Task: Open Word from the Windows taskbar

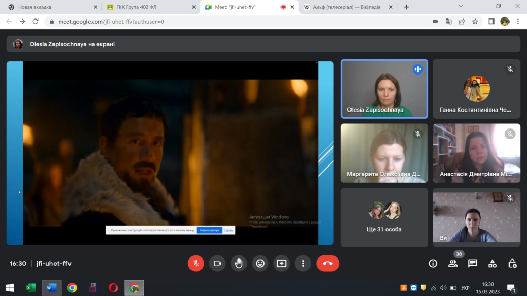Action: [x=51, y=288]
